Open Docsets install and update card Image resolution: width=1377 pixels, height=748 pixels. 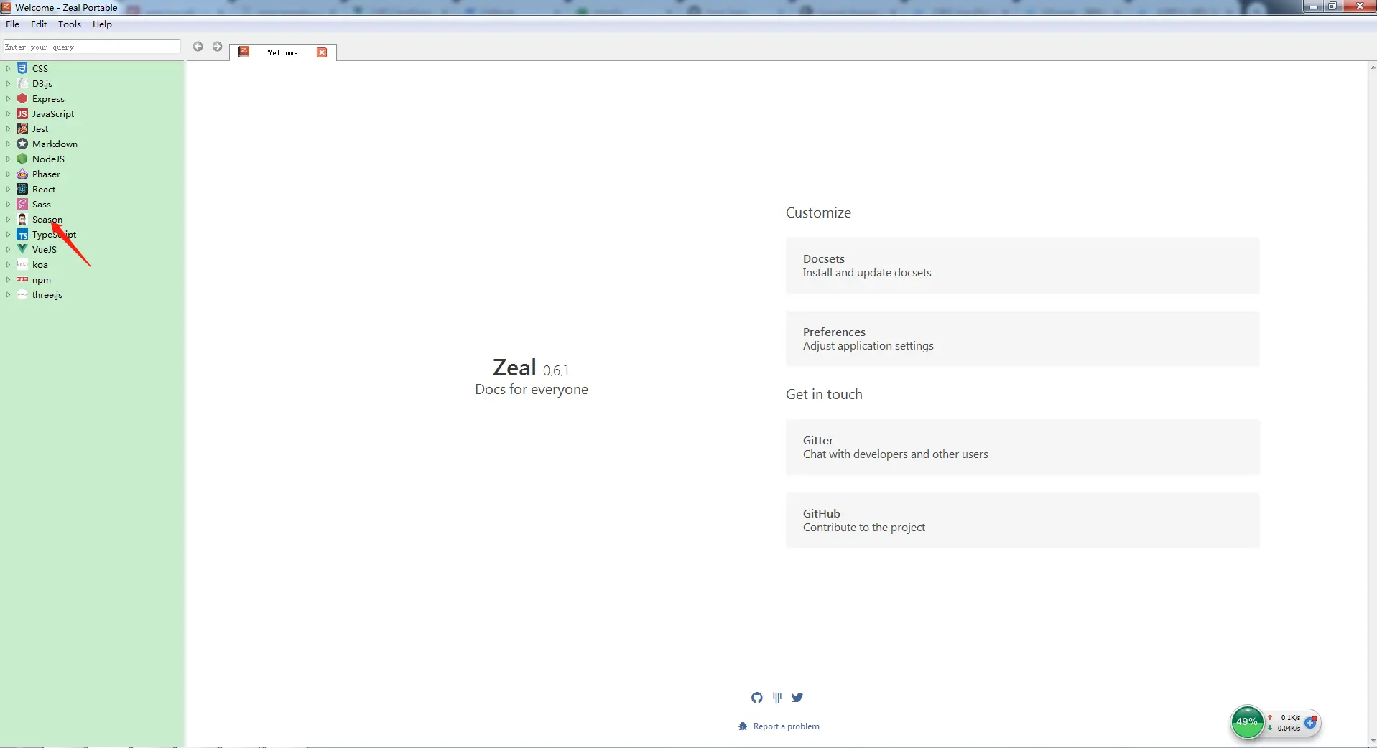(x=1022, y=266)
